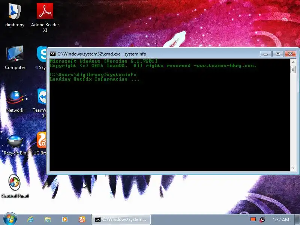The image size is (300, 225).
Task: Click the 'Microsoft Windows [Version 6.1.7601]' line
Action: (x=104, y=61)
